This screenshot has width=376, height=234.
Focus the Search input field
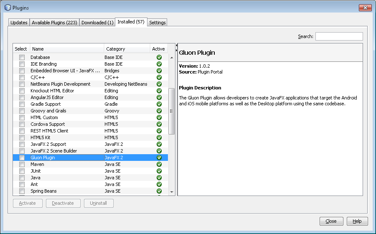click(339, 36)
